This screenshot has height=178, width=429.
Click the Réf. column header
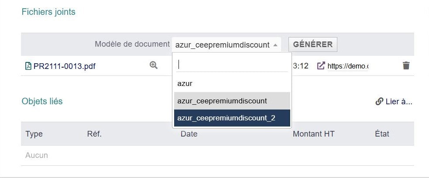click(x=94, y=134)
